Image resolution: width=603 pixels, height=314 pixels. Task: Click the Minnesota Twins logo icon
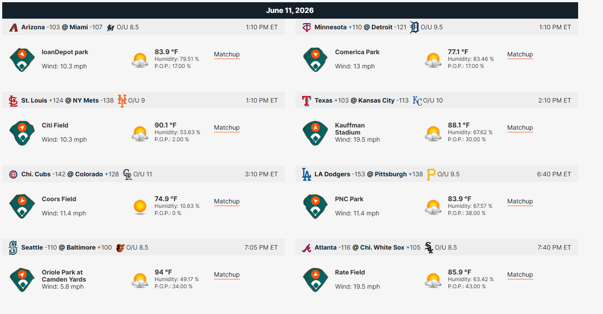click(x=307, y=27)
